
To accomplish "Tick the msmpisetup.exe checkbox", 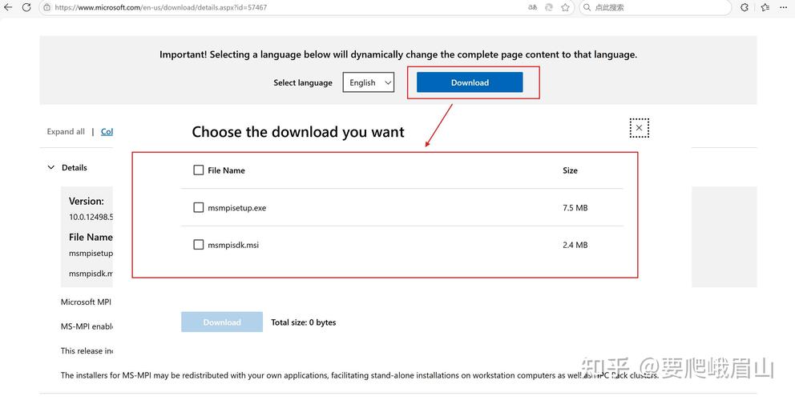I will click(x=199, y=208).
